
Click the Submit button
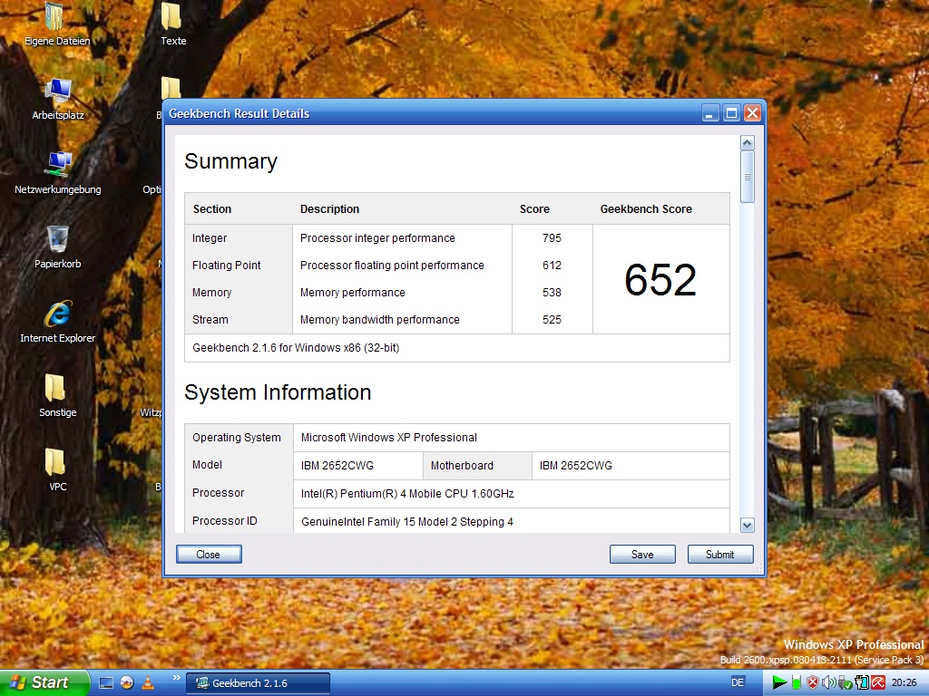tap(720, 555)
